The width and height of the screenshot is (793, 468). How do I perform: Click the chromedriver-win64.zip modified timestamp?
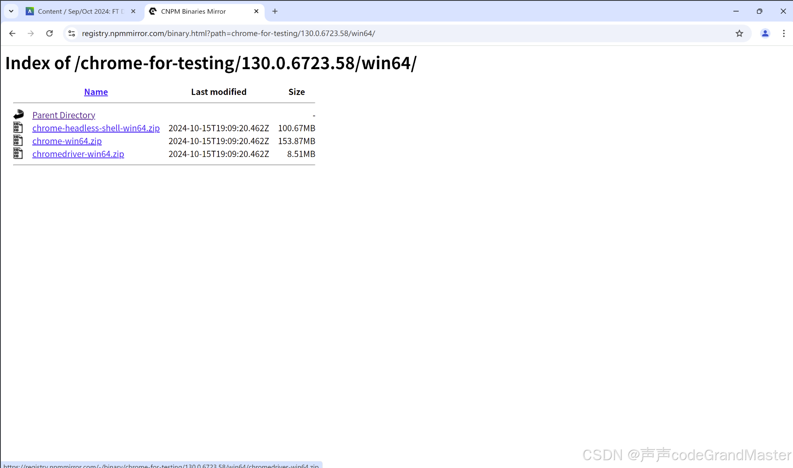point(219,154)
